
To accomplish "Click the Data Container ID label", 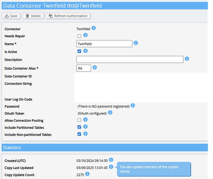I will (18, 76).
